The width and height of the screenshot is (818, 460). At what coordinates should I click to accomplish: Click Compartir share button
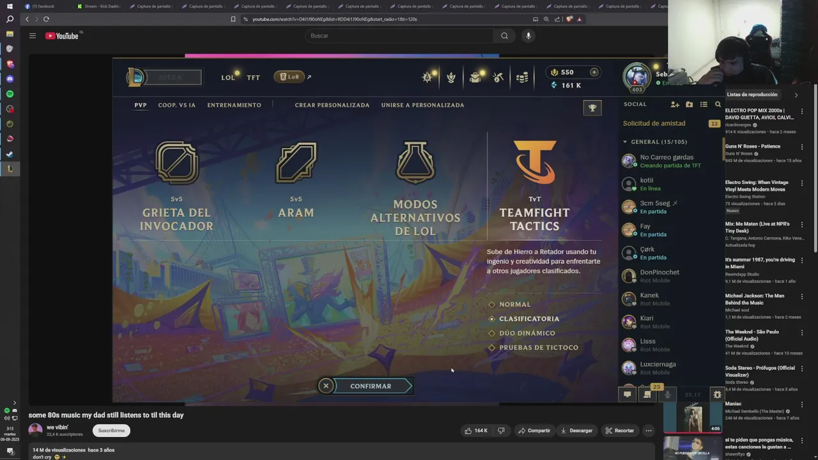(x=534, y=431)
